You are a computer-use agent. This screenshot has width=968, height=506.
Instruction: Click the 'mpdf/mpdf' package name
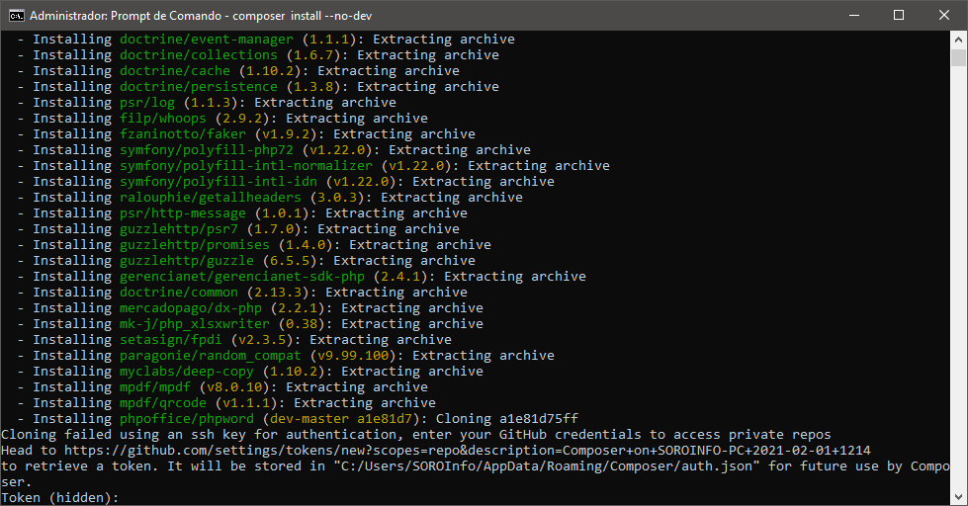[x=155, y=387]
